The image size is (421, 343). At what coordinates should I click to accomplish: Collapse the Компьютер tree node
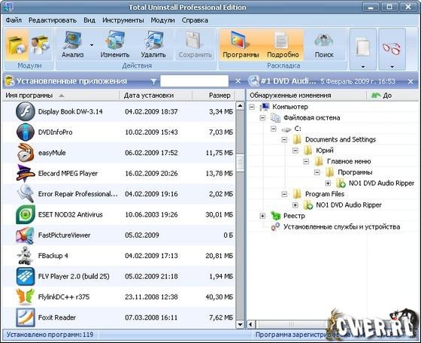[252, 107]
